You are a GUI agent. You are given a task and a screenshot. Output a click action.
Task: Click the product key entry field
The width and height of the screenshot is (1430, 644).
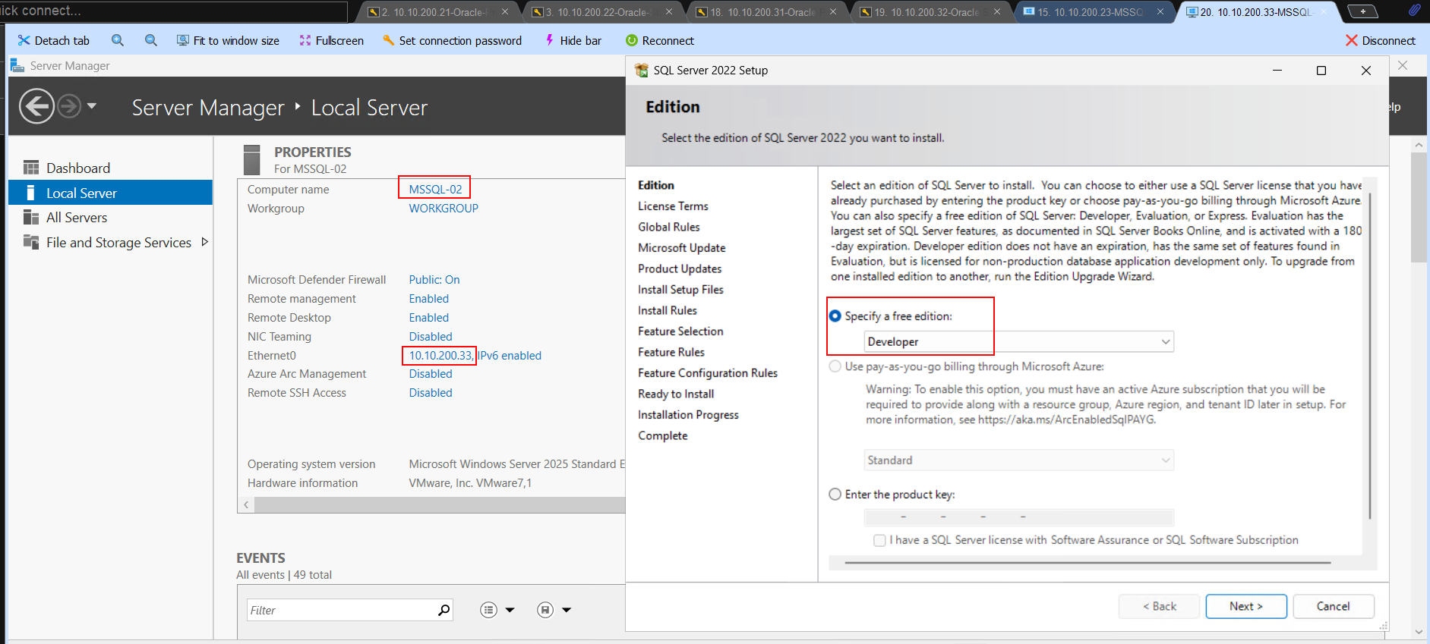pos(1019,517)
